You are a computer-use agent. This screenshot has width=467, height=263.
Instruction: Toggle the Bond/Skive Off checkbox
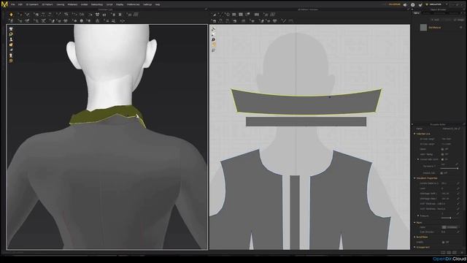(x=444, y=242)
